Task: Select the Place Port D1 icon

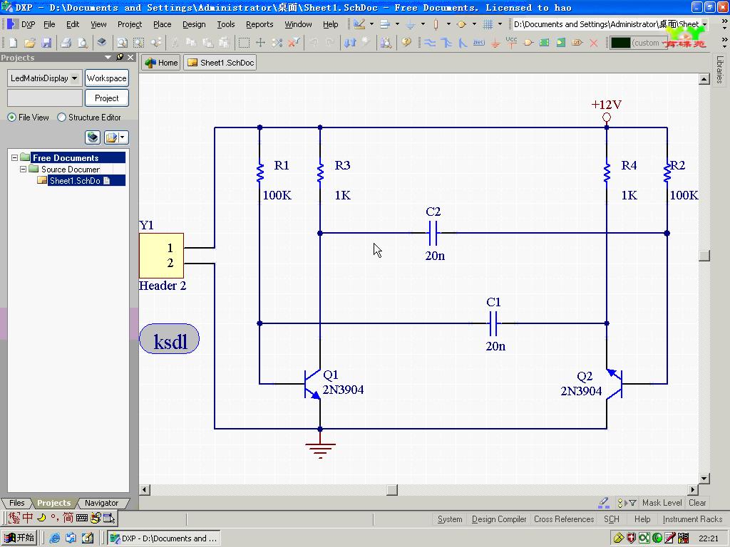Action: (577, 43)
